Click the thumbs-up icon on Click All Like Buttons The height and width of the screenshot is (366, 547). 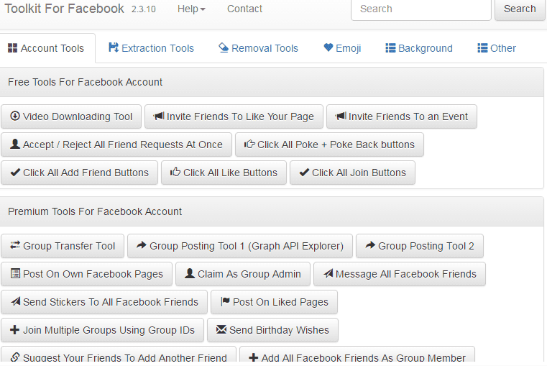point(175,173)
